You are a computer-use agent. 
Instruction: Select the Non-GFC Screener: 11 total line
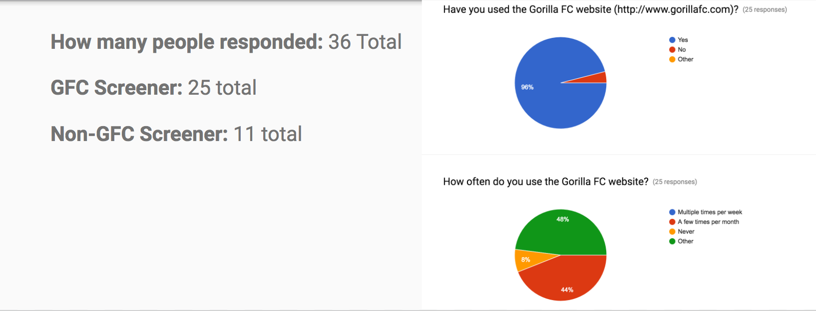(x=176, y=134)
